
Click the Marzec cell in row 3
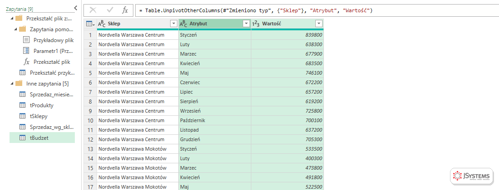[215, 53]
